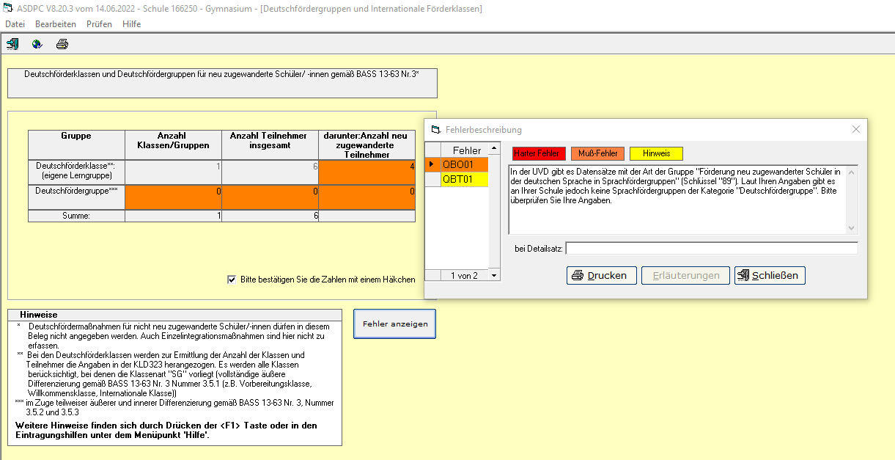Close the Fehlerbeschreibung dialog with X
895x460 pixels.
coord(855,129)
